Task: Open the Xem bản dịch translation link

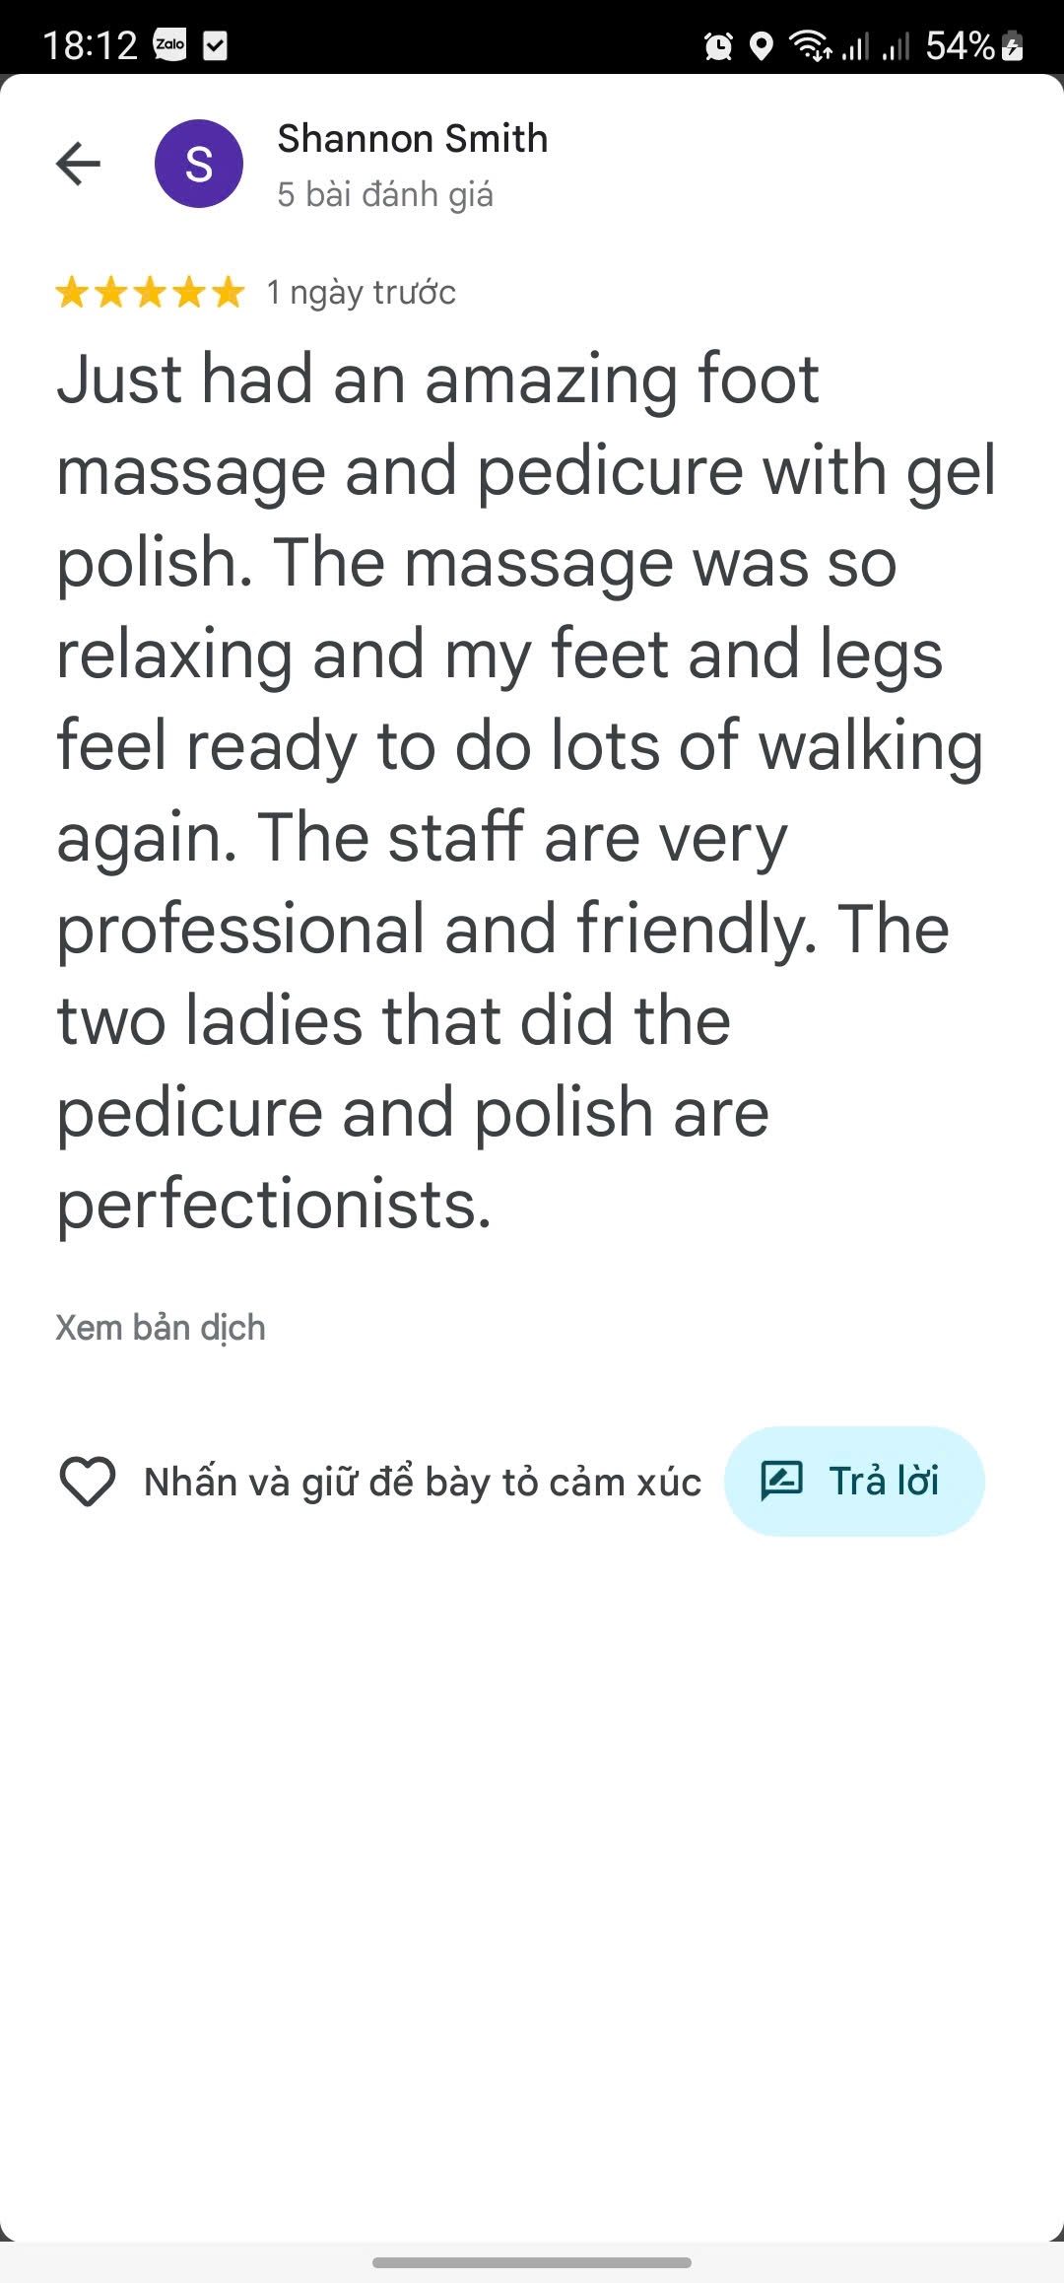Action: [x=161, y=1328]
